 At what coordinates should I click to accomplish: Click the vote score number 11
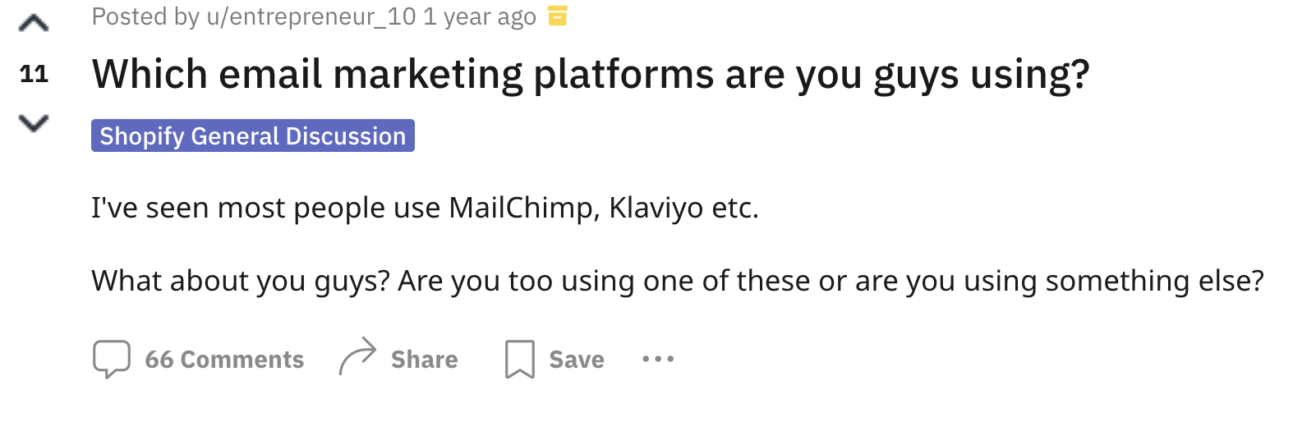(x=34, y=74)
